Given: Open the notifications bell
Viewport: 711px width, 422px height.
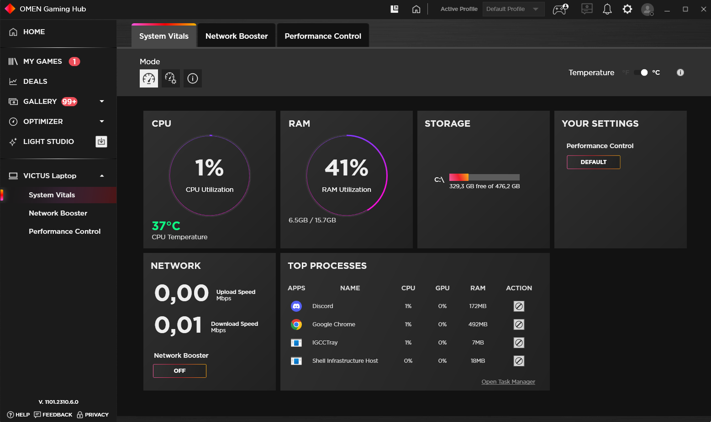Looking at the screenshot, I should pos(607,9).
